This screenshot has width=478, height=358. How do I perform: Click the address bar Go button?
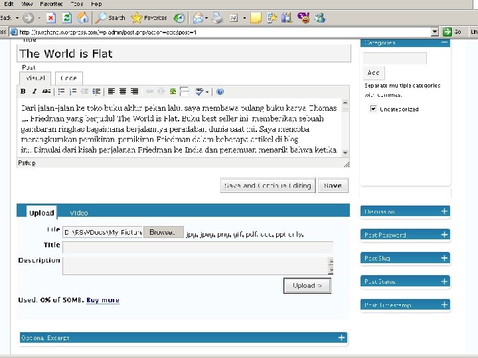452,32
